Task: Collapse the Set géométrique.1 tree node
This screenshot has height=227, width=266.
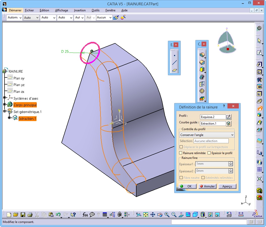Action: [x=5, y=111]
